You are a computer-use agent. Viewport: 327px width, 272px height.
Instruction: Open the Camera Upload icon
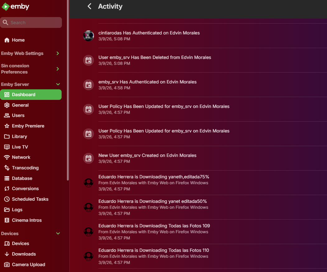point(7,265)
